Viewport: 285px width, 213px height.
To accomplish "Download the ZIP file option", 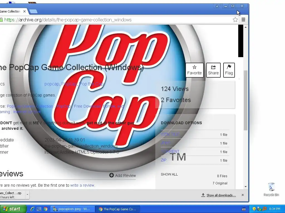I will coord(164,160).
